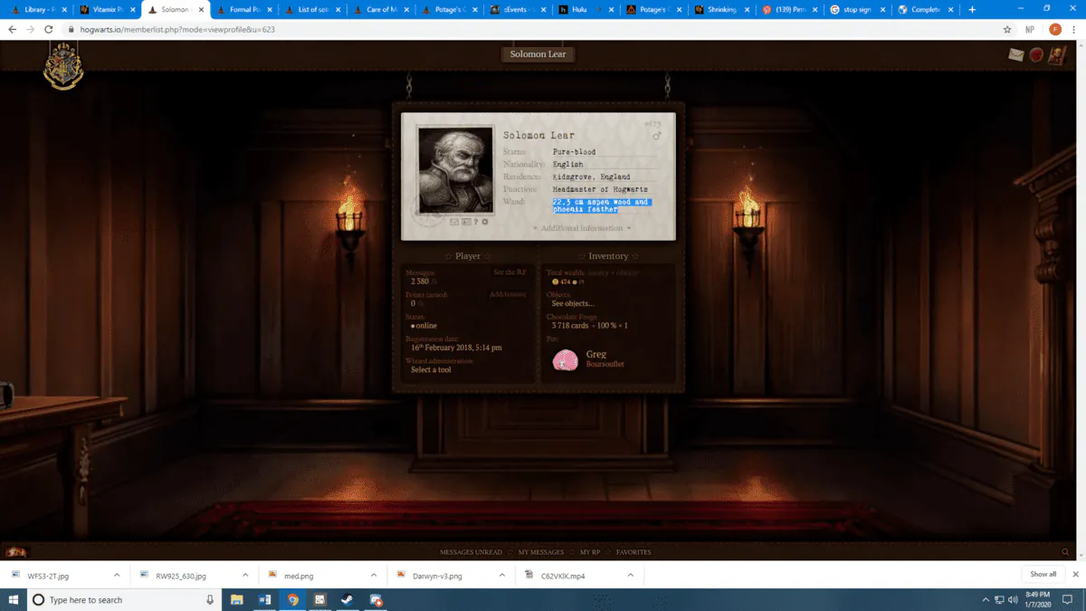Open Steam from the taskbar
1086x611 pixels.
click(348, 599)
